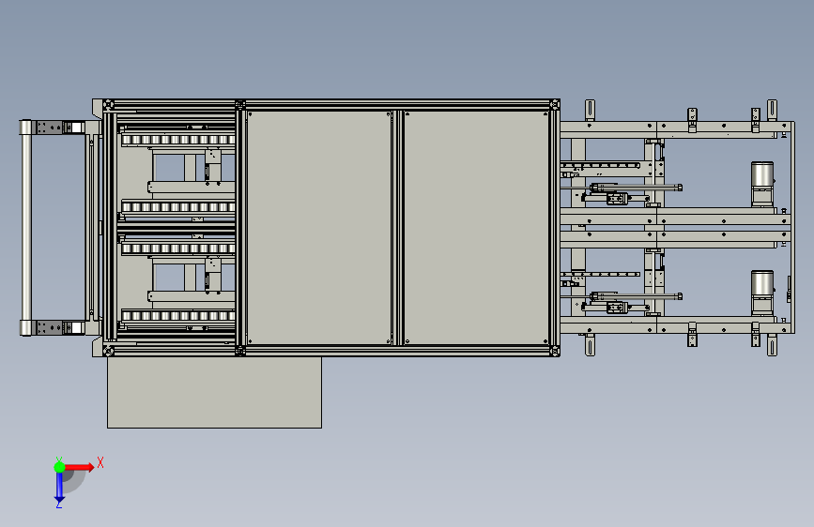Select the left cover panel of the enclosure
The height and width of the screenshot is (527, 814).
pos(319,227)
